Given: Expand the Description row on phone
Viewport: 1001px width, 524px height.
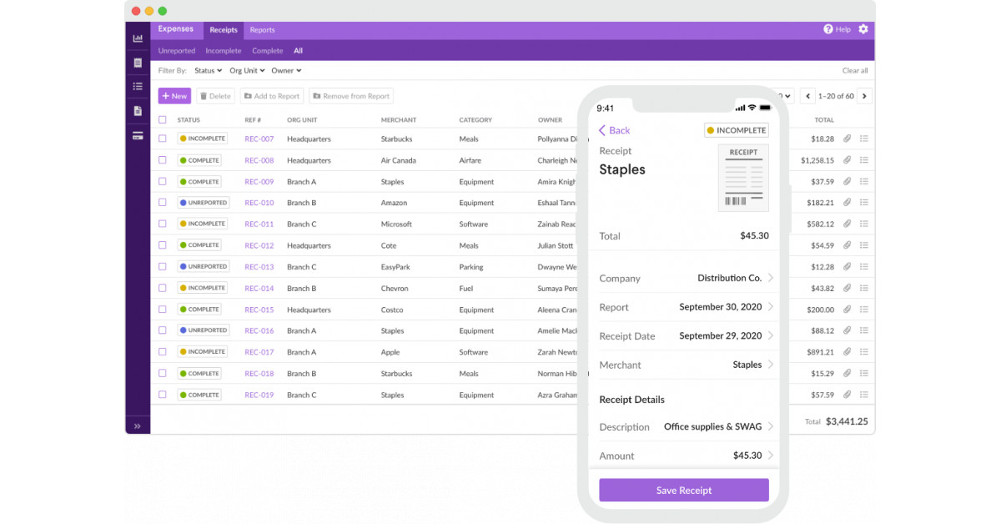Looking at the screenshot, I should 685,426.
